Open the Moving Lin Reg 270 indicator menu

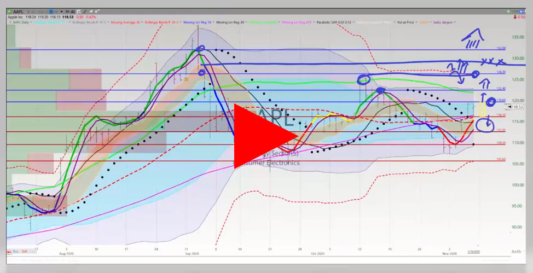pyautogui.click(x=298, y=22)
